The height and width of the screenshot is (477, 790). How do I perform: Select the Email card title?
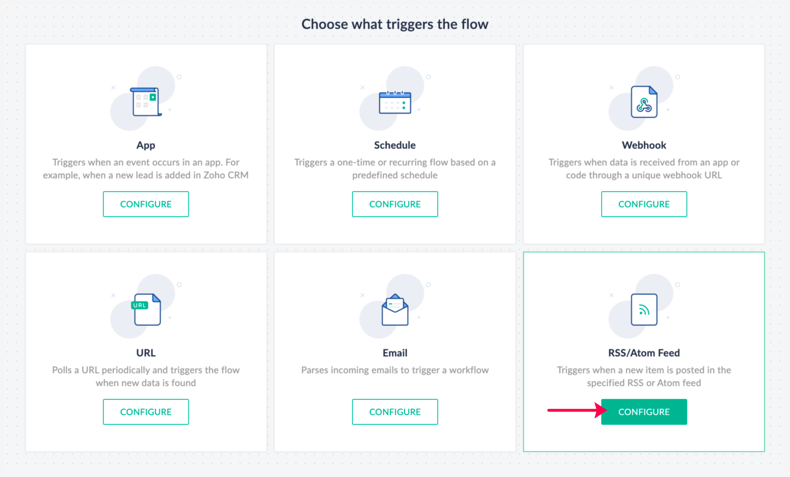coord(394,353)
